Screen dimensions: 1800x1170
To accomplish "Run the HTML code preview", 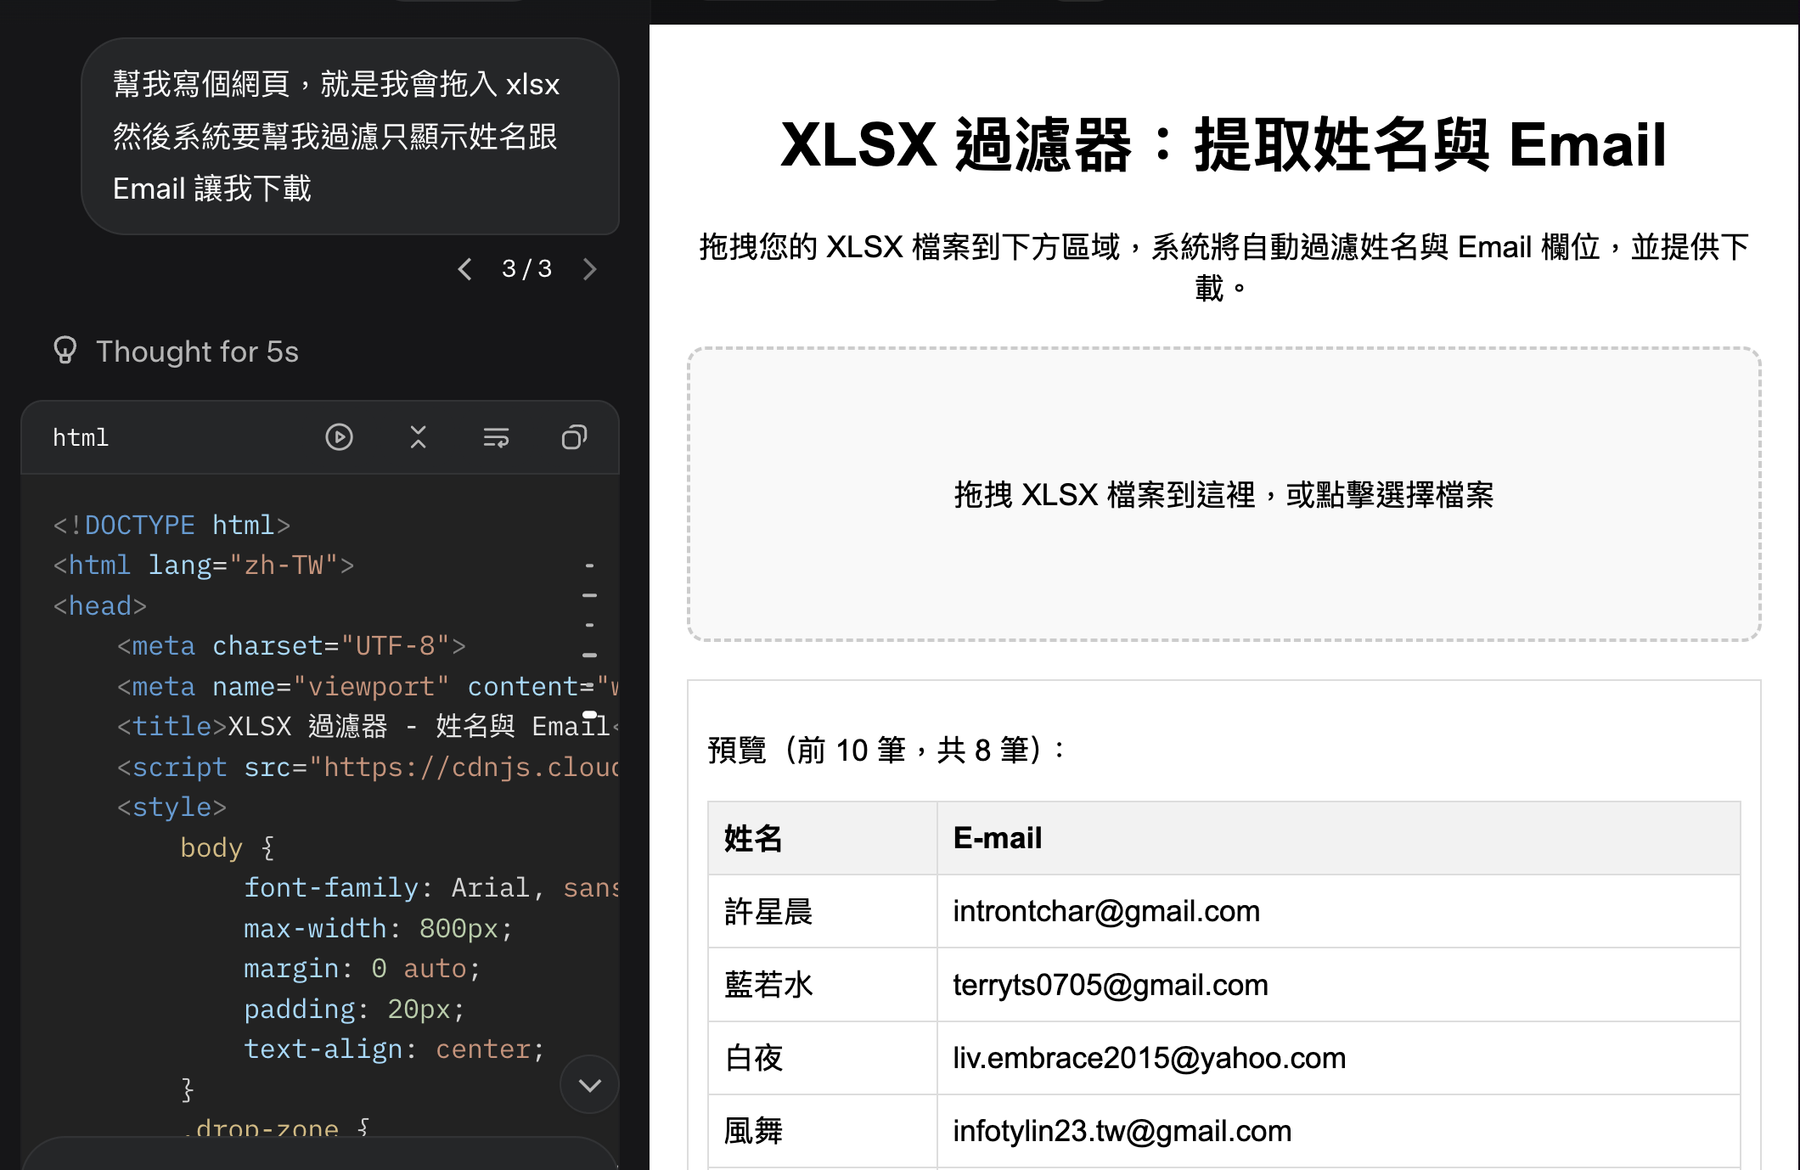I will pos(339,437).
